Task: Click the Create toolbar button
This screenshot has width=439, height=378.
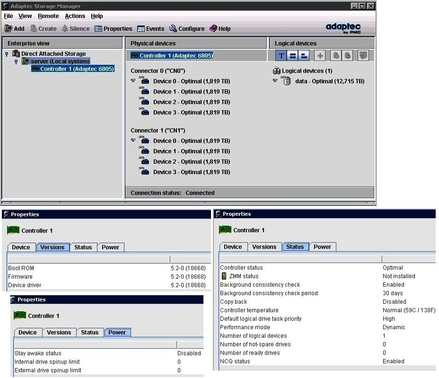Action: click(x=44, y=28)
